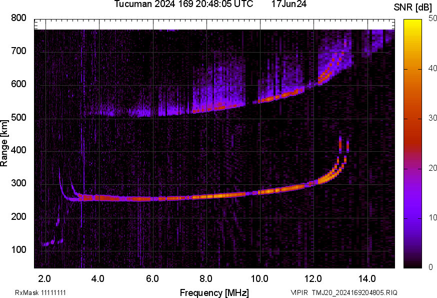437x298 pixels.
Task: Click the range tick label '500'
Action: tap(18, 117)
